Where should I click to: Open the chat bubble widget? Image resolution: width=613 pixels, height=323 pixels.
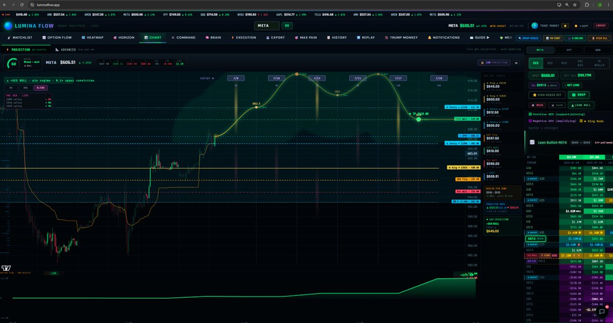(602, 312)
